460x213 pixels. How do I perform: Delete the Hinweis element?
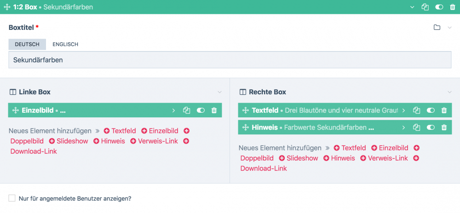tap(444, 127)
